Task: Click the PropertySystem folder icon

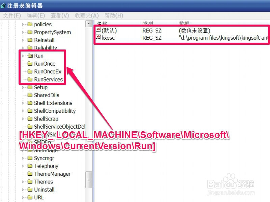Action: 30,32
